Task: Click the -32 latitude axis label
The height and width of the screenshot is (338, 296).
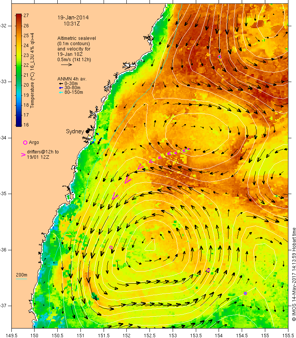Action: coord(3,26)
